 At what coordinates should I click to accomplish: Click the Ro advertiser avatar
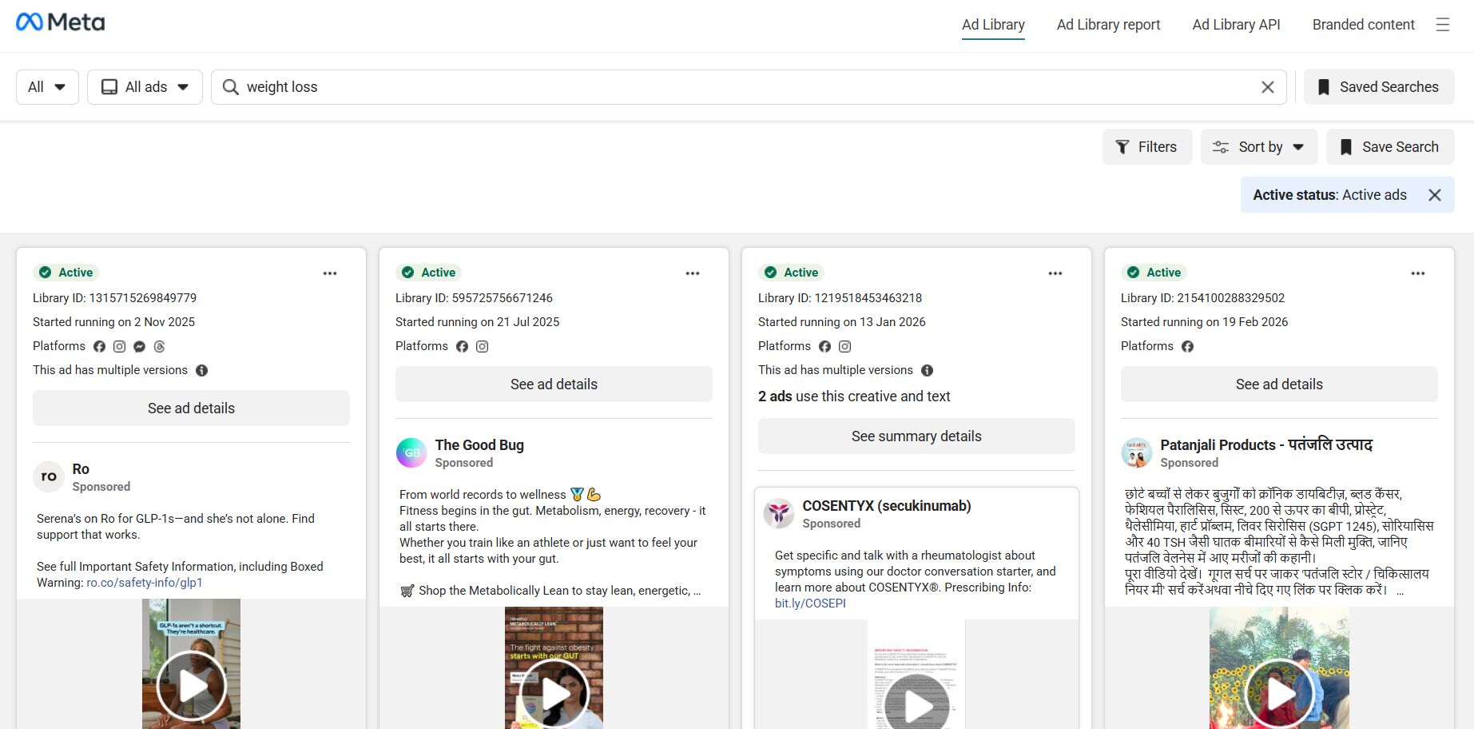[48, 476]
